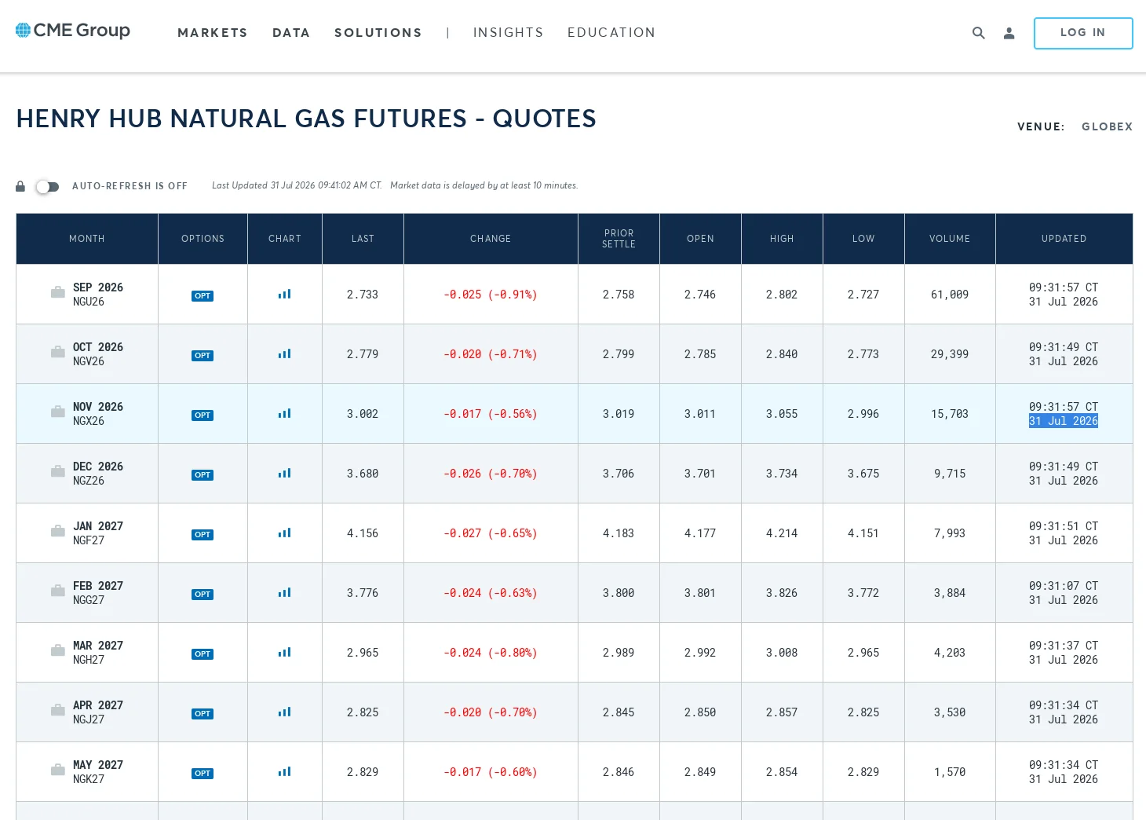Viewport: 1146px width, 820px height.
Task: Toggle the auto-refresh switch on
Action: (47, 187)
